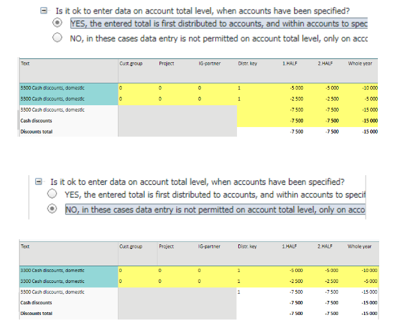Click the -2 500 1.HALF cell in the lower table
Screen dimensions: 399x324
[x=296, y=282]
